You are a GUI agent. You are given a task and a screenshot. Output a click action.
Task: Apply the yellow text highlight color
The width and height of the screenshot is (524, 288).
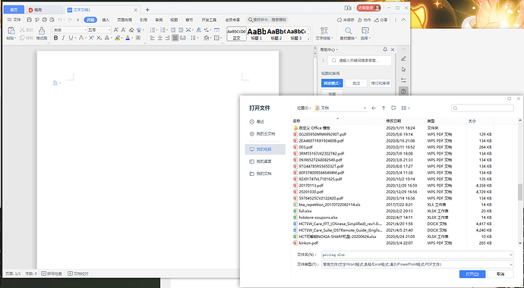point(117,38)
